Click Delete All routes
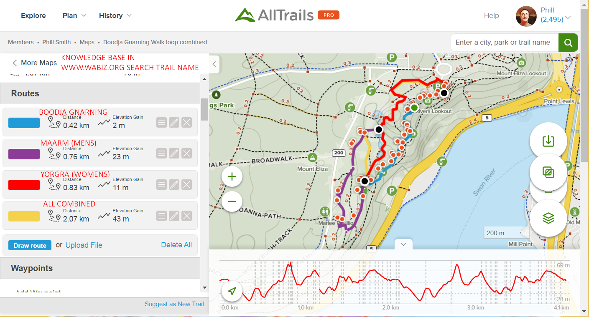Viewport: 589px width, 317px height. tap(176, 245)
